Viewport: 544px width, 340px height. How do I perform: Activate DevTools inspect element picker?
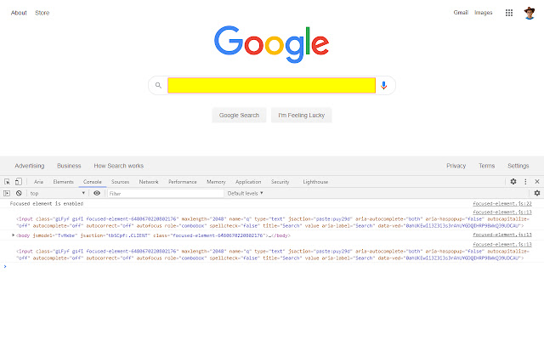(x=8, y=182)
